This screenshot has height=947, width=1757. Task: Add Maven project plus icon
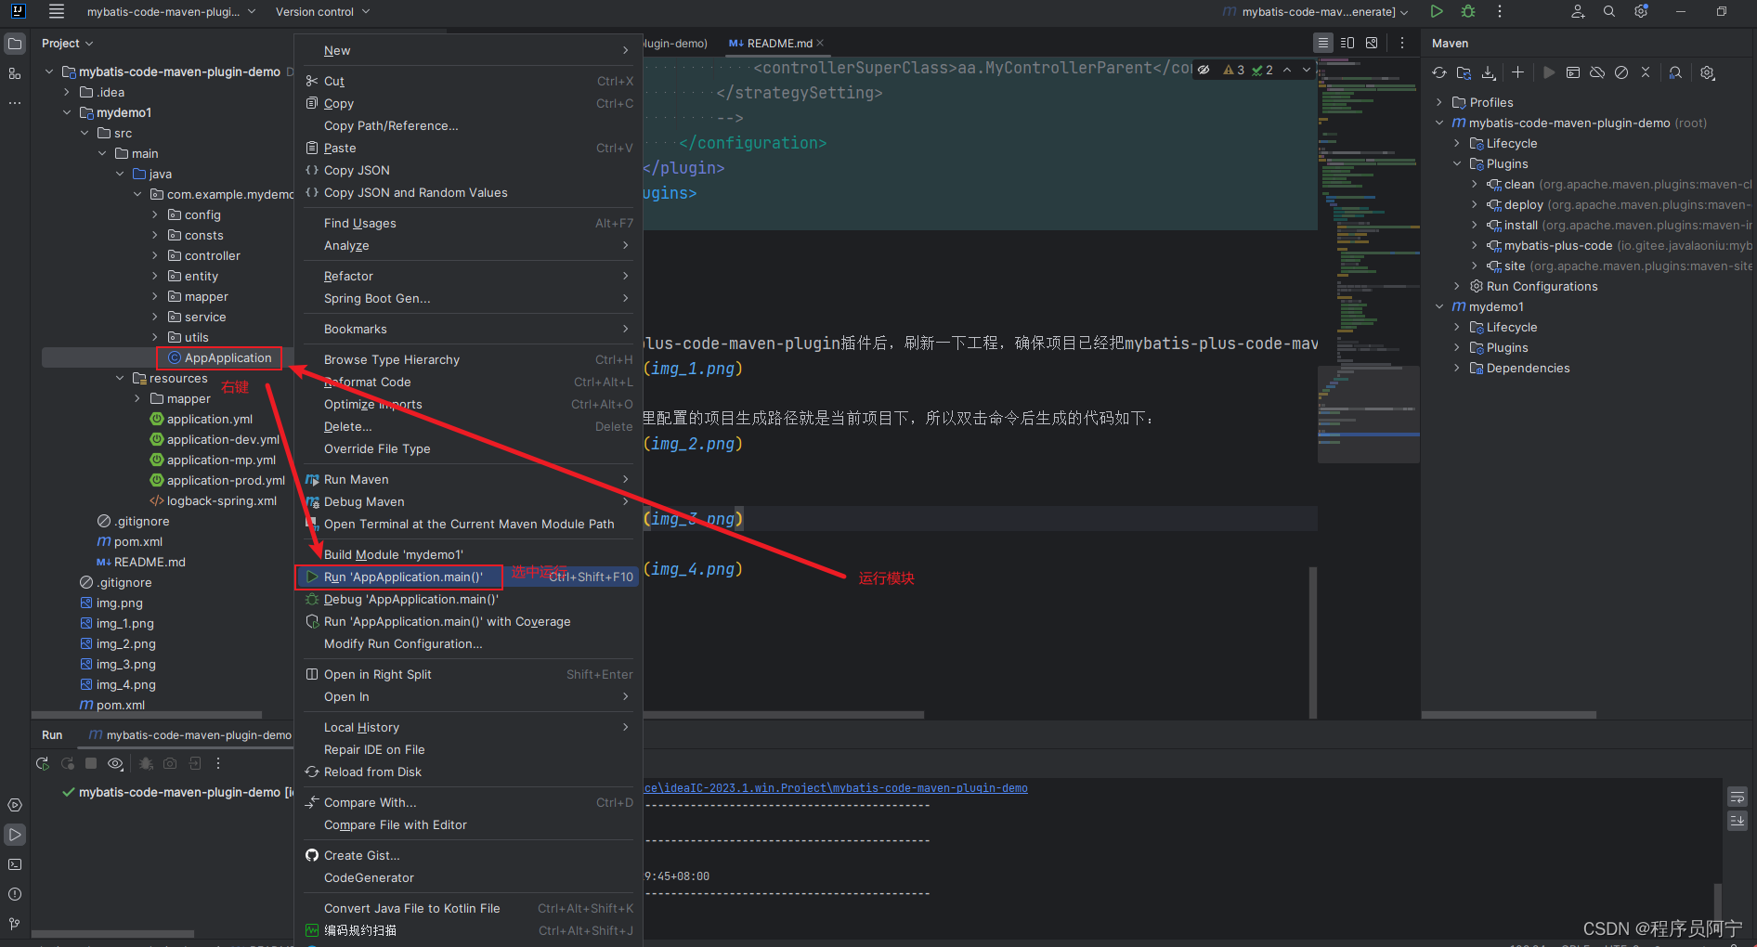(x=1517, y=72)
